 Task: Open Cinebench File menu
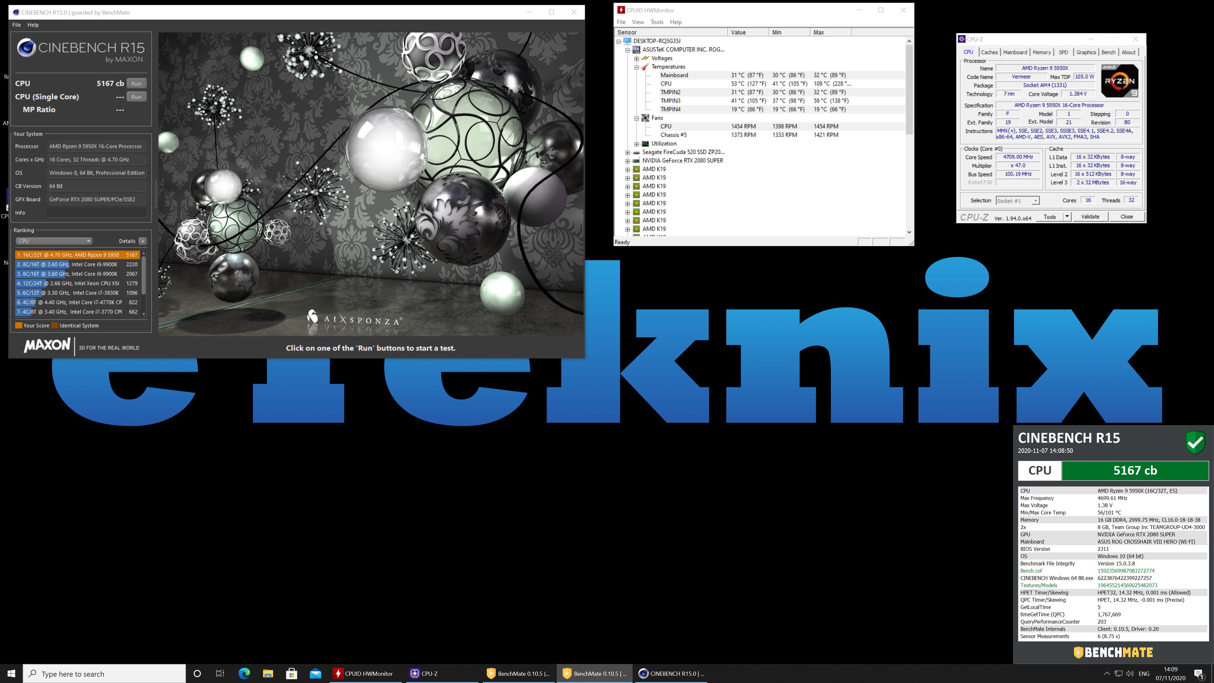[16, 25]
